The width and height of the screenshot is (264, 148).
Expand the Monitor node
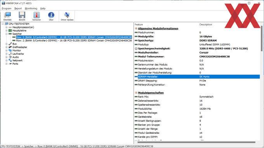coord(6,50)
